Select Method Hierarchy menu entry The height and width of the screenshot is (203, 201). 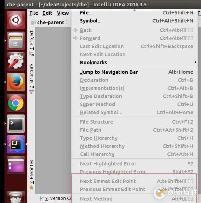[x=134, y=146]
